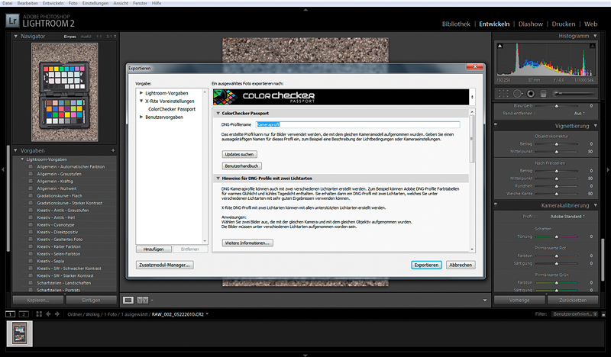Collapse ColorChecker Passport section
Image resolution: width=611 pixels, height=357 pixels.
point(218,114)
